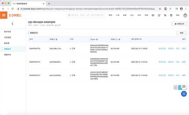Click the 镜像ID column help icon

click(56, 39)
